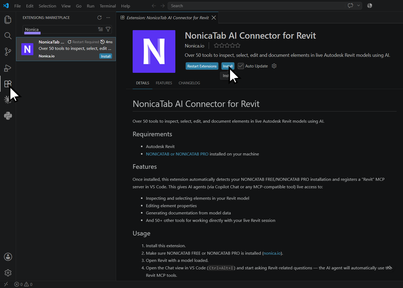Open the extensions filter options
Screen dimensions: 403x288
(108, 29)
